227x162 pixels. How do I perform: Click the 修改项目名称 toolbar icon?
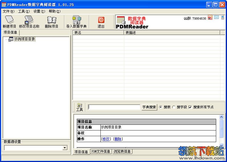tap(29, 20)
